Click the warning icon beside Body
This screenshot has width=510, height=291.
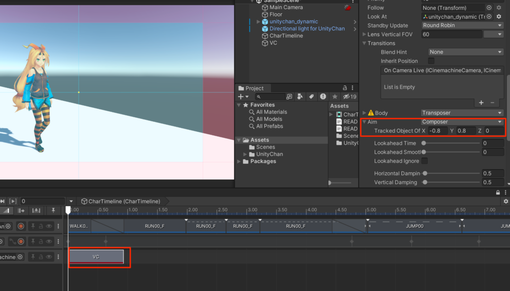pos(371,113)
